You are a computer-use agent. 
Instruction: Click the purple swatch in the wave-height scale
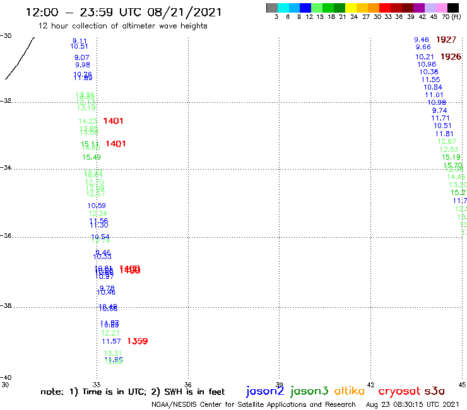point(419,8)
